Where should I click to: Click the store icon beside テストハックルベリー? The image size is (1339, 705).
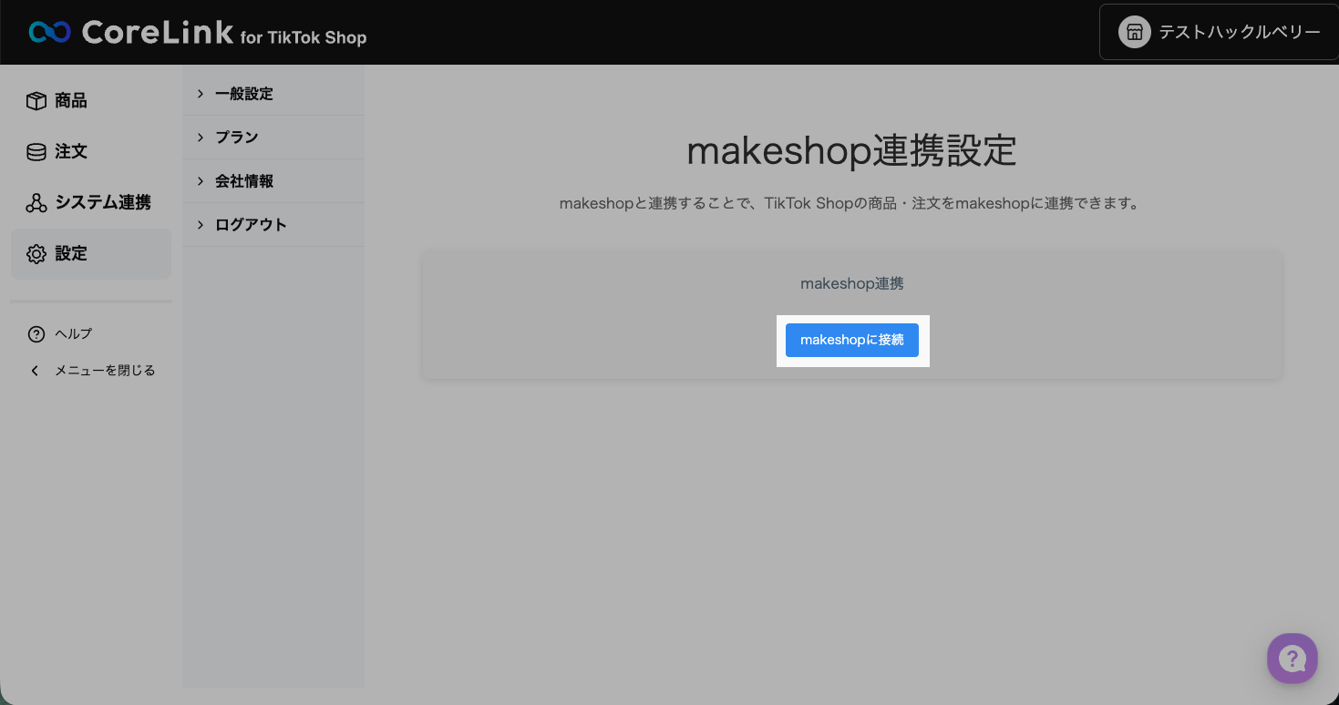(1135, 33)
